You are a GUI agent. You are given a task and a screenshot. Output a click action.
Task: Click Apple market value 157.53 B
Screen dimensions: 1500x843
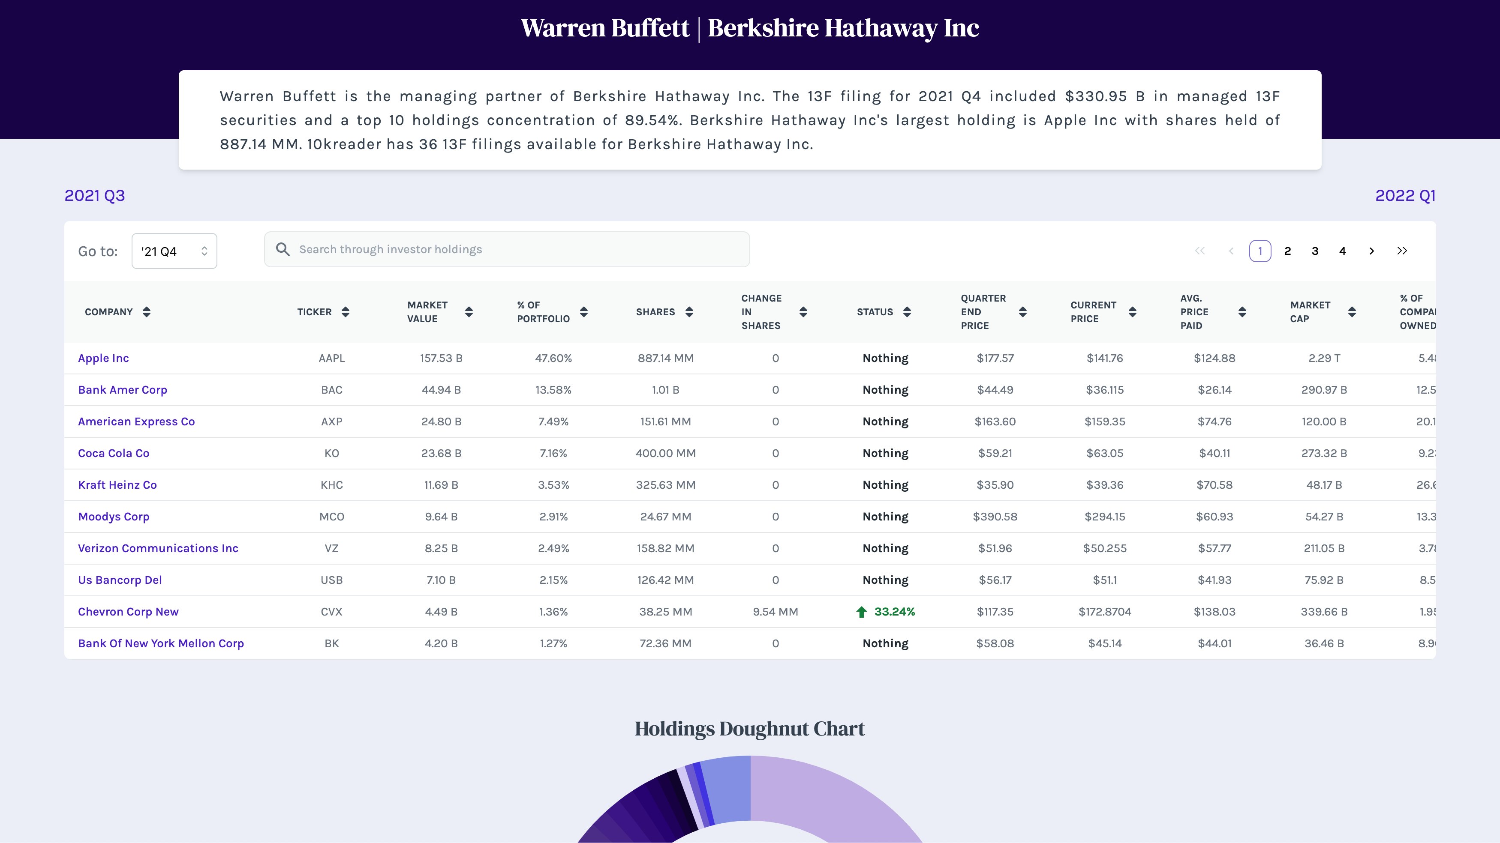pos(441,359)
